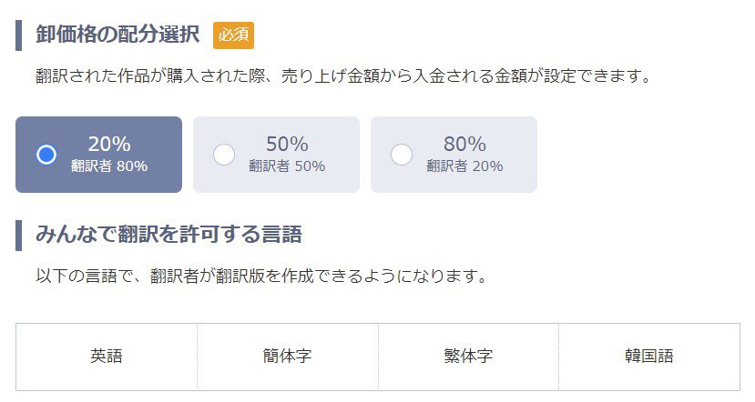Choose the 50% wholesale split radio circle
This screenshot has width=755, height=402.
(x=224, y=155)
